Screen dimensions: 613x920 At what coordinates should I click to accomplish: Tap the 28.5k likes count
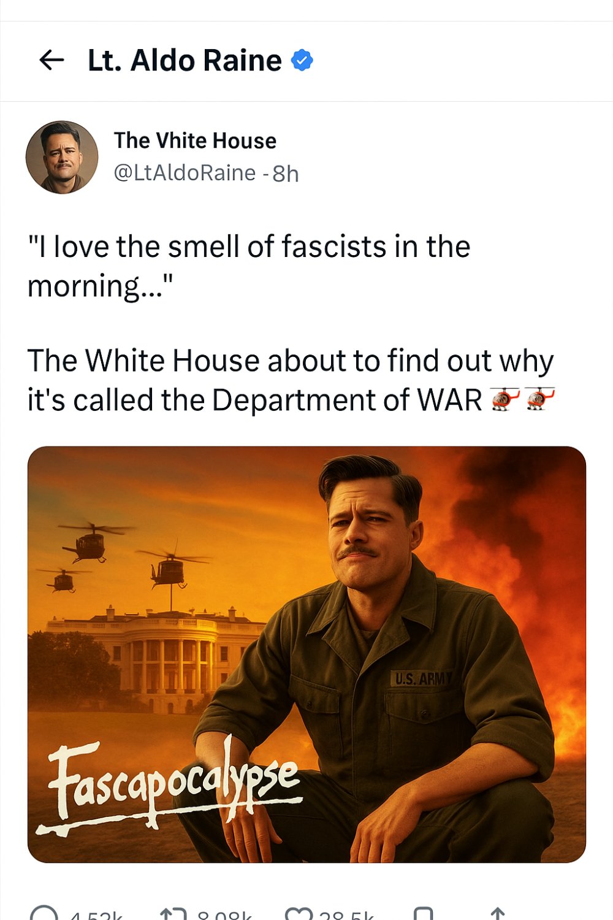click(346, 916)
